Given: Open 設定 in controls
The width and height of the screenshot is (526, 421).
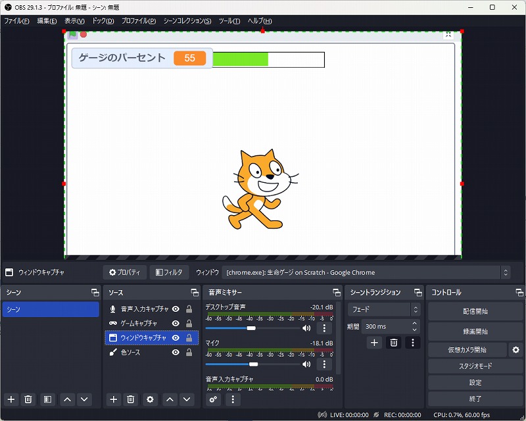Looking at the screenshot, I should pos(475,383).
